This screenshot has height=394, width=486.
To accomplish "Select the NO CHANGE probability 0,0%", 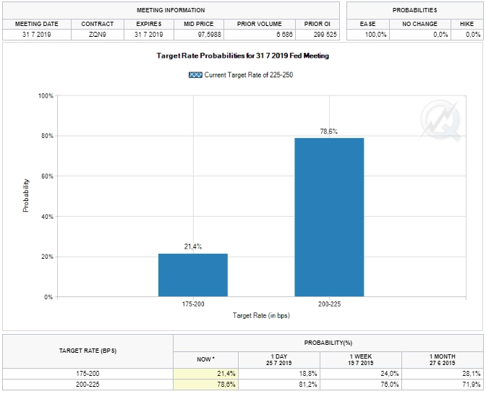I will (x=440, y=35).
